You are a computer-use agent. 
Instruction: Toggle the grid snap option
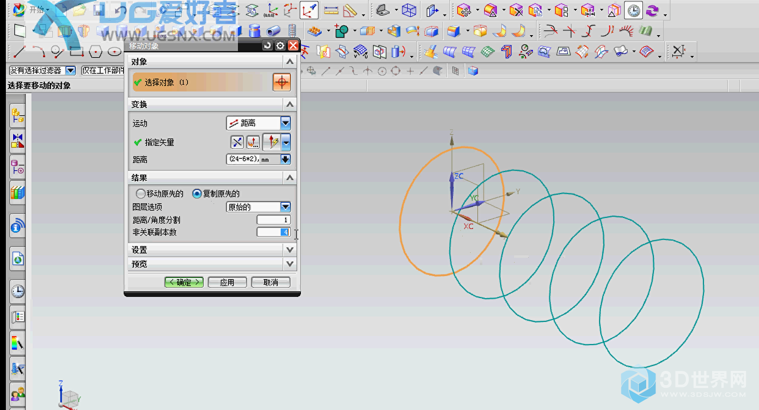pyautogui.click(x=455, y=71)
